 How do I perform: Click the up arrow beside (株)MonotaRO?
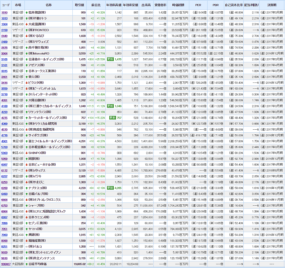coord(26,54)
